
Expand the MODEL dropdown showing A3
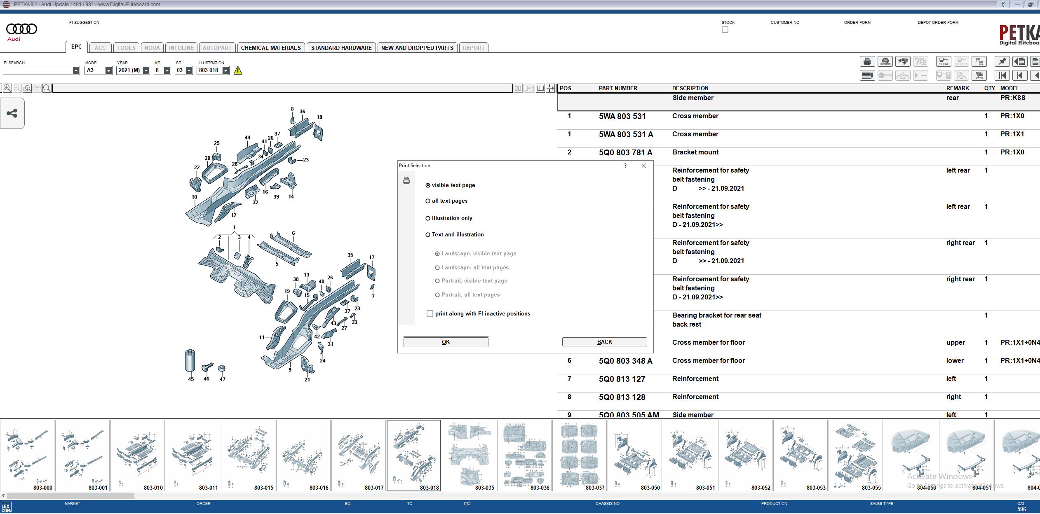coord(108,70)
